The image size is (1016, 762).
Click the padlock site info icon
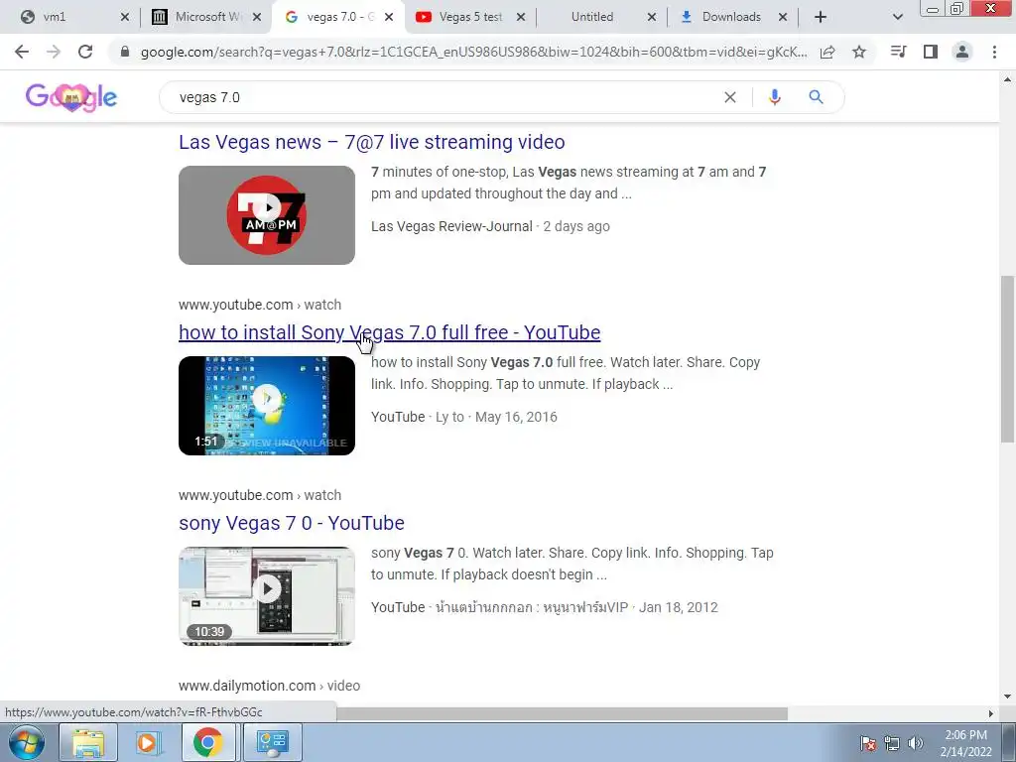[x=125, y=53]
